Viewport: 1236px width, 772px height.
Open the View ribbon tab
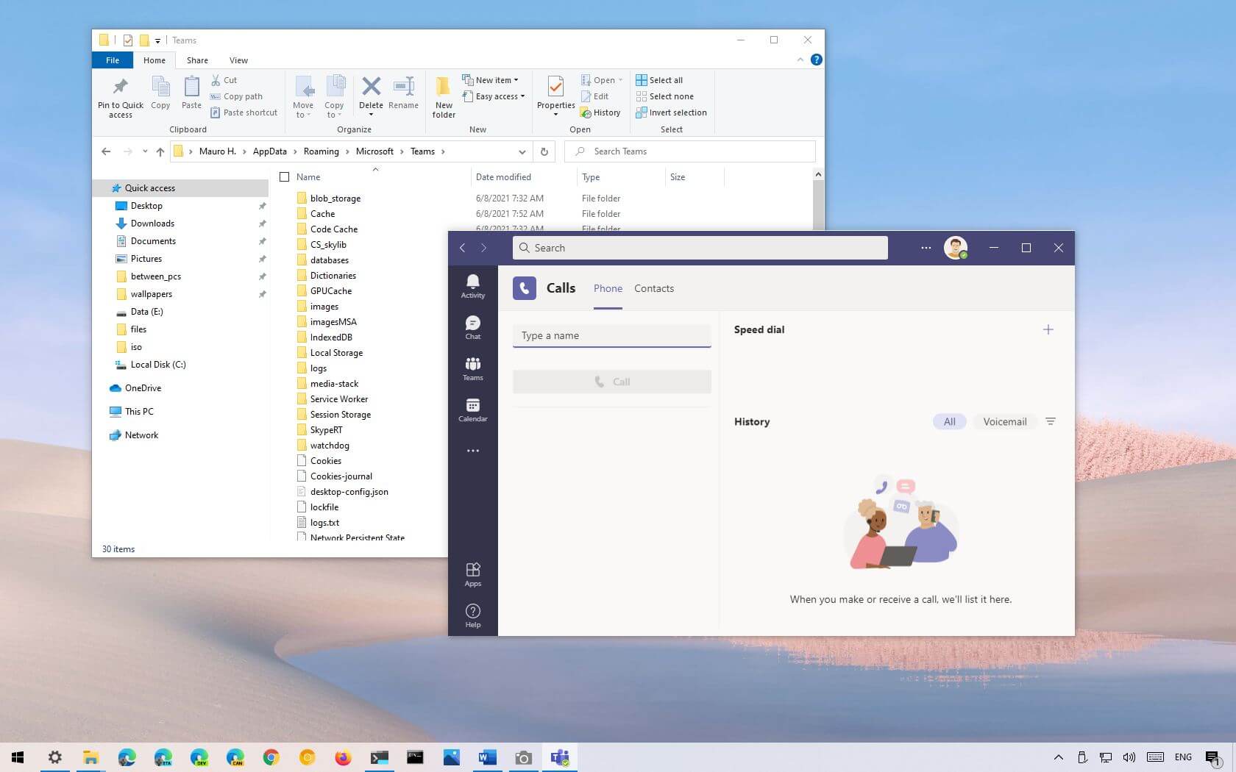(238, 60)
